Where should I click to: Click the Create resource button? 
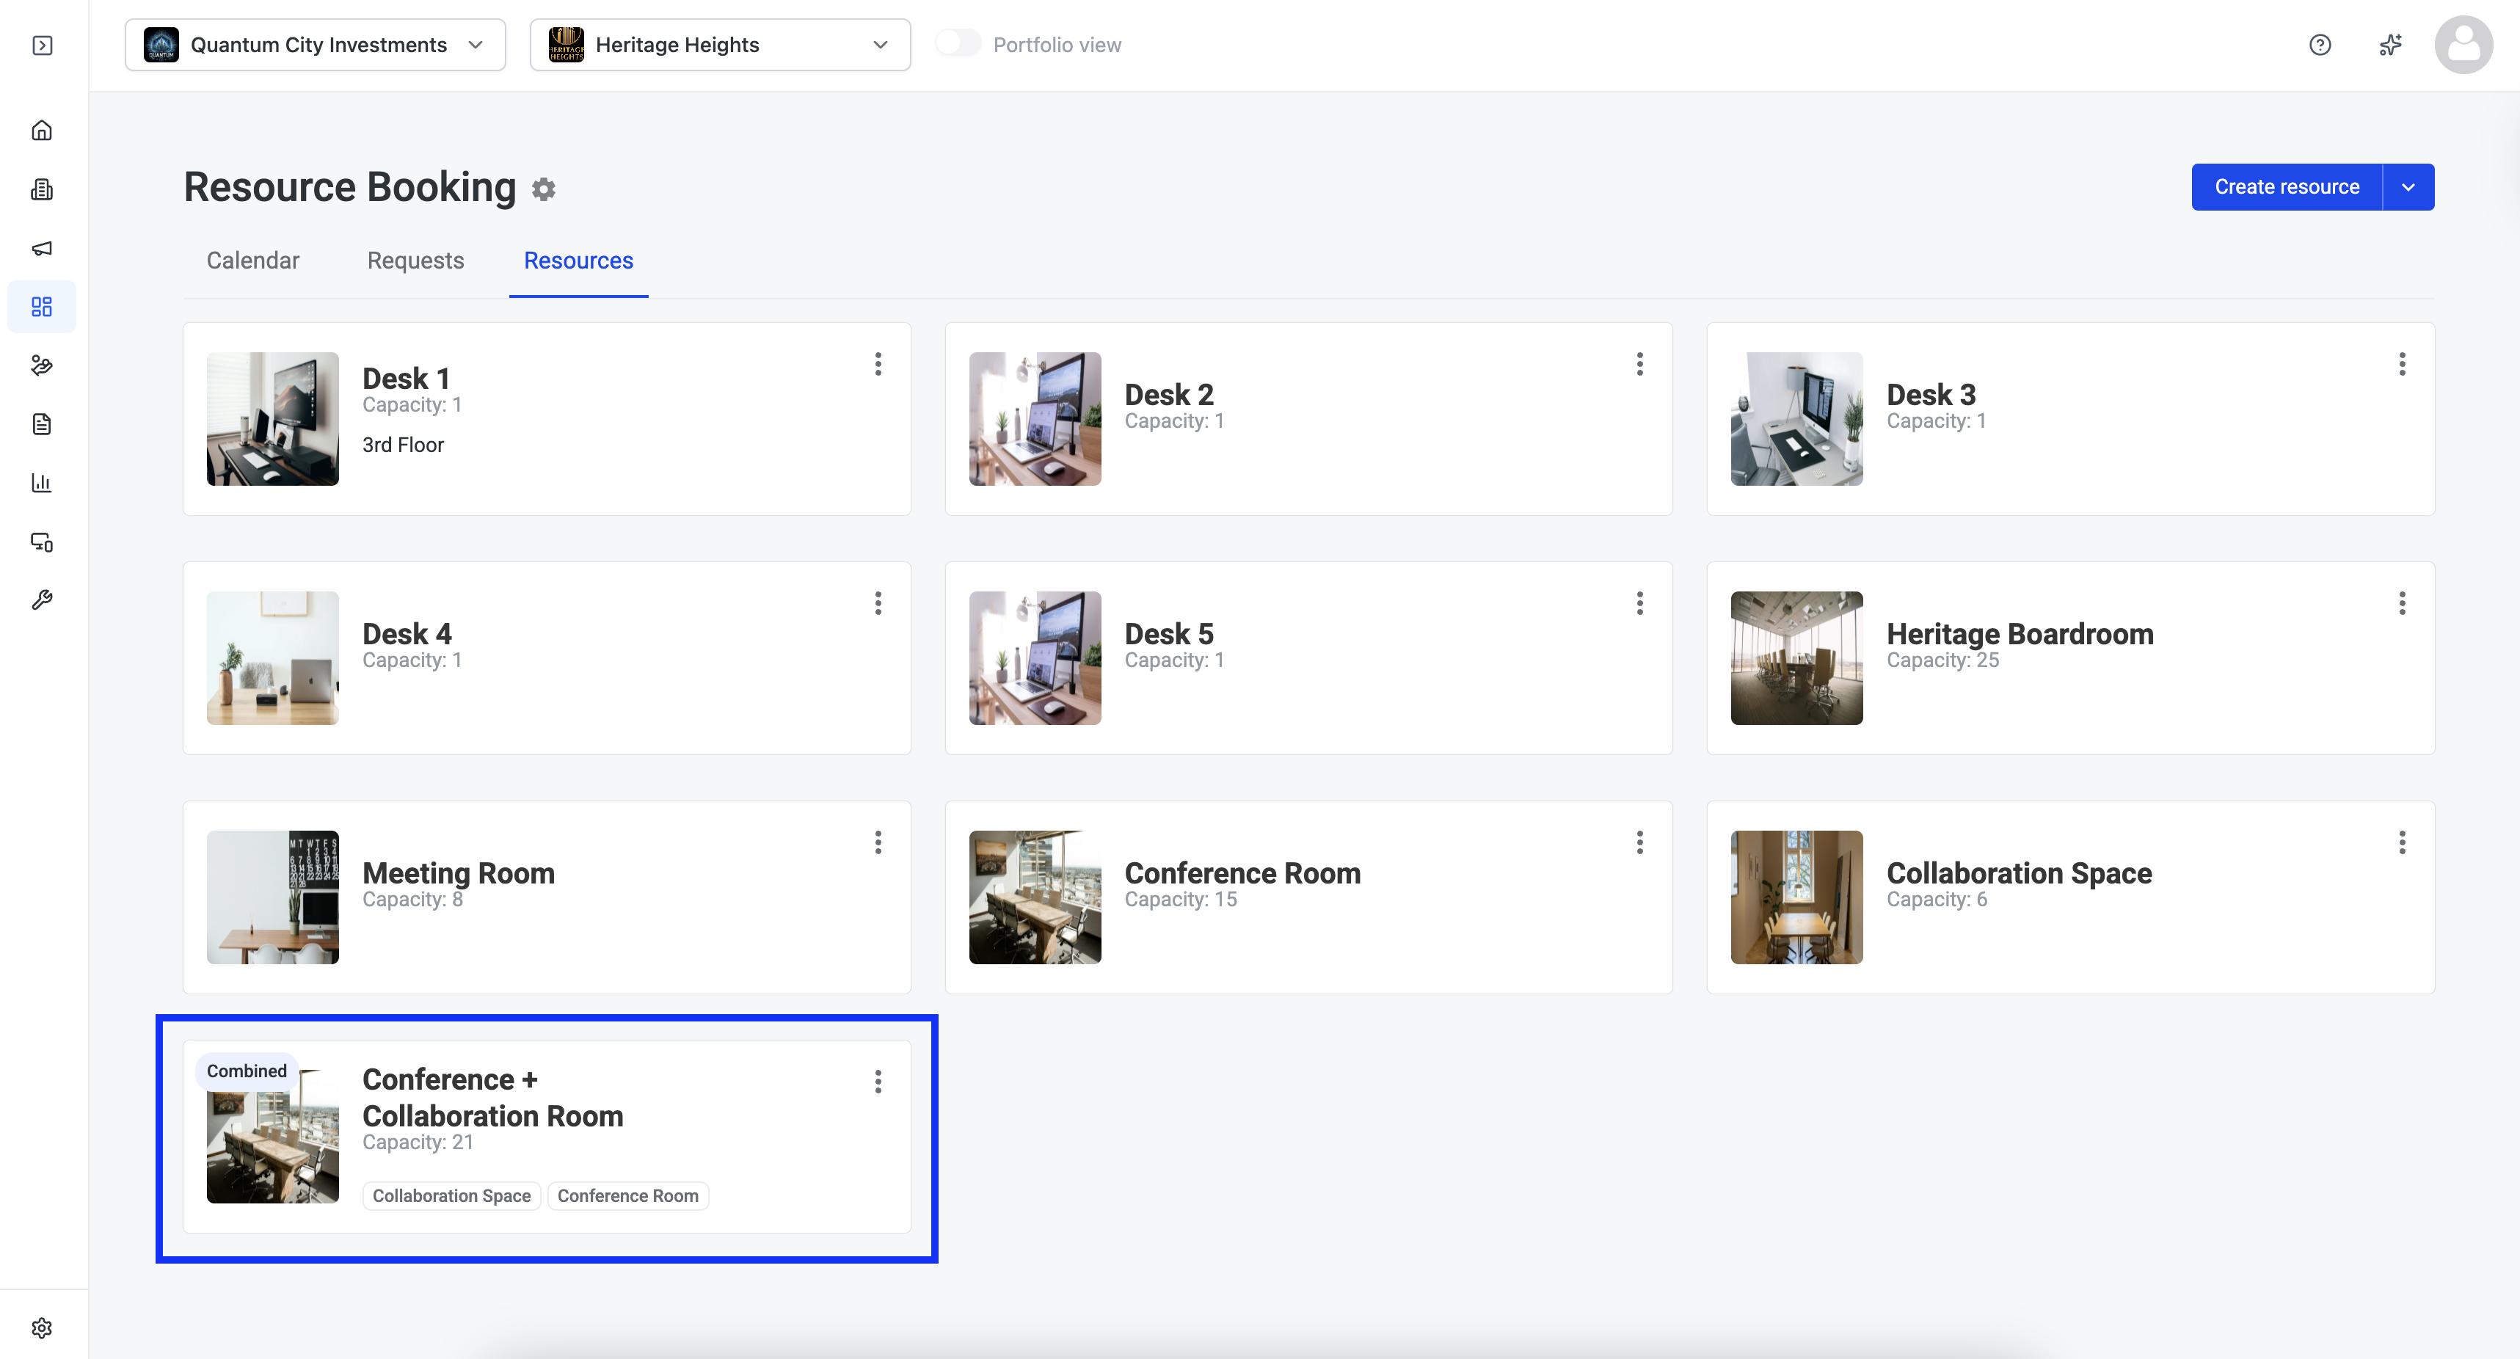(x=2287, y=187)
